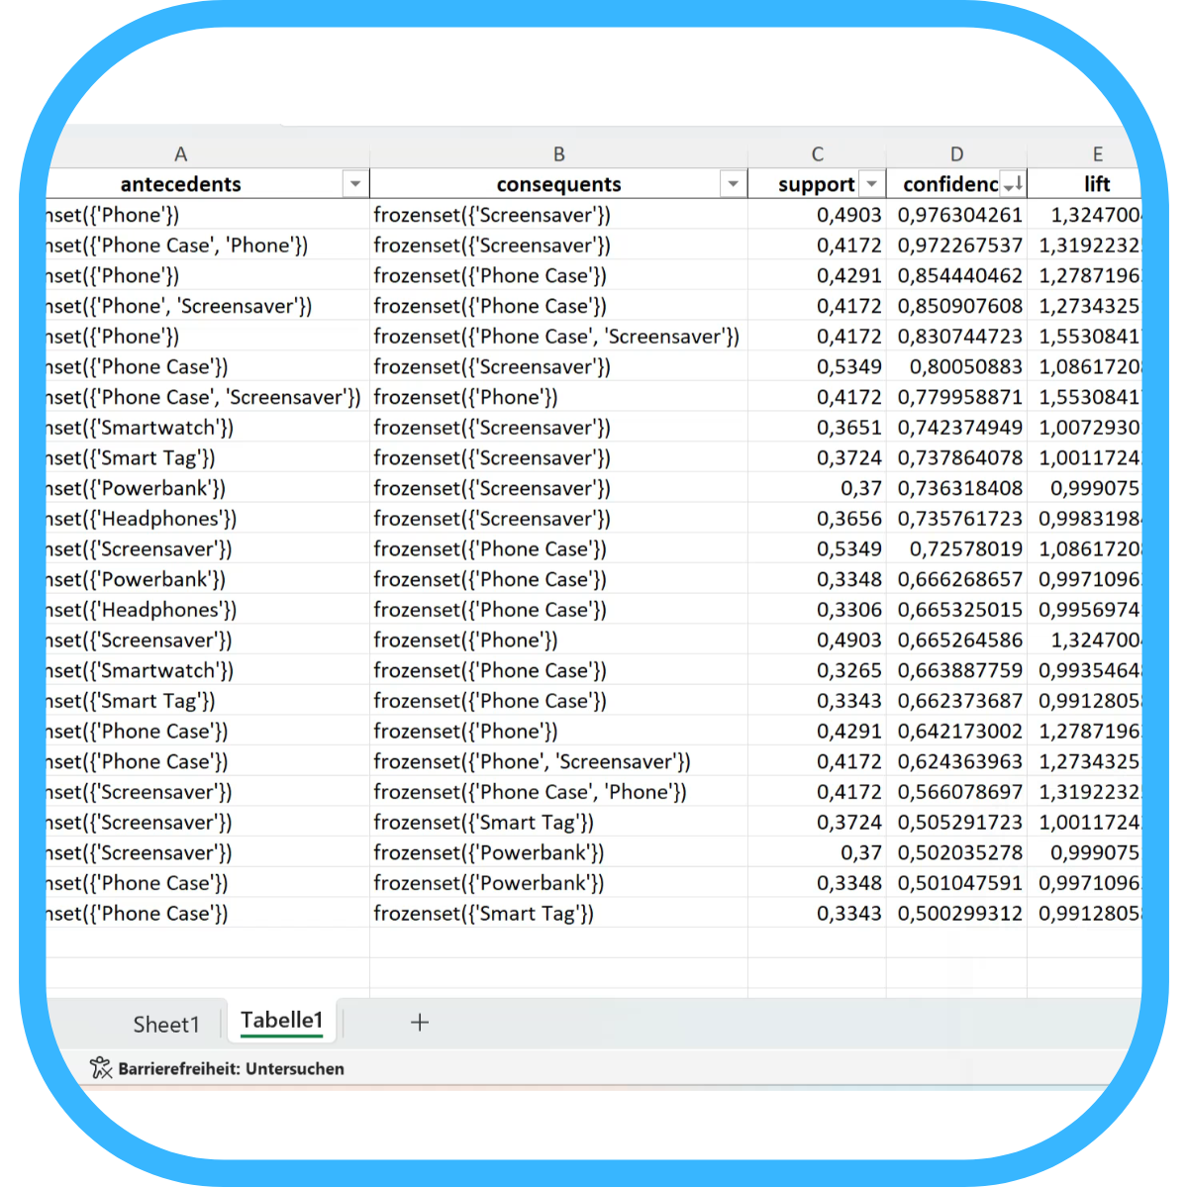This screenshot has width=1188, height=1188.
Task: Select column A by its header letter
Action: tap(180, 154)
